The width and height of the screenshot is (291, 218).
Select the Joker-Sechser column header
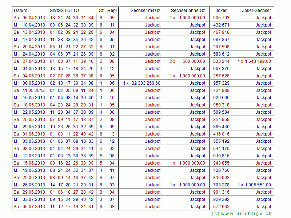(x=256, y=11)
